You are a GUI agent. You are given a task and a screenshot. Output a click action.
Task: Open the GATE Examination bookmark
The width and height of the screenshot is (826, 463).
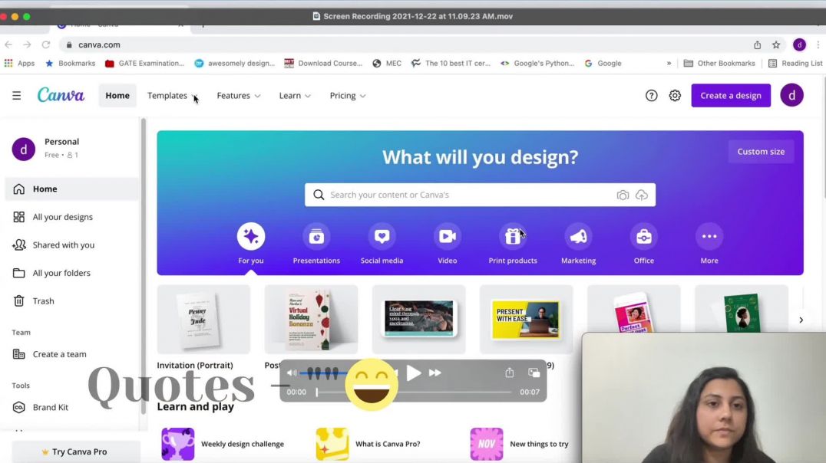tap(144, 63)
